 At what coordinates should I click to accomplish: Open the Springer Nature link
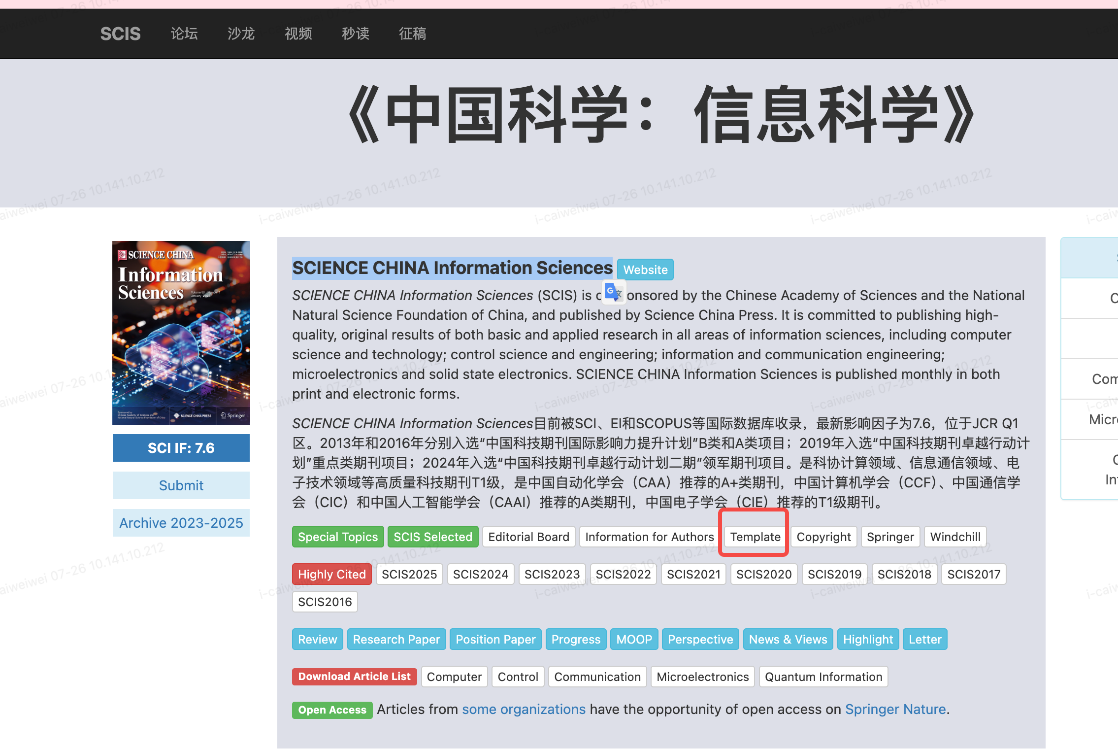coord(895,709)
